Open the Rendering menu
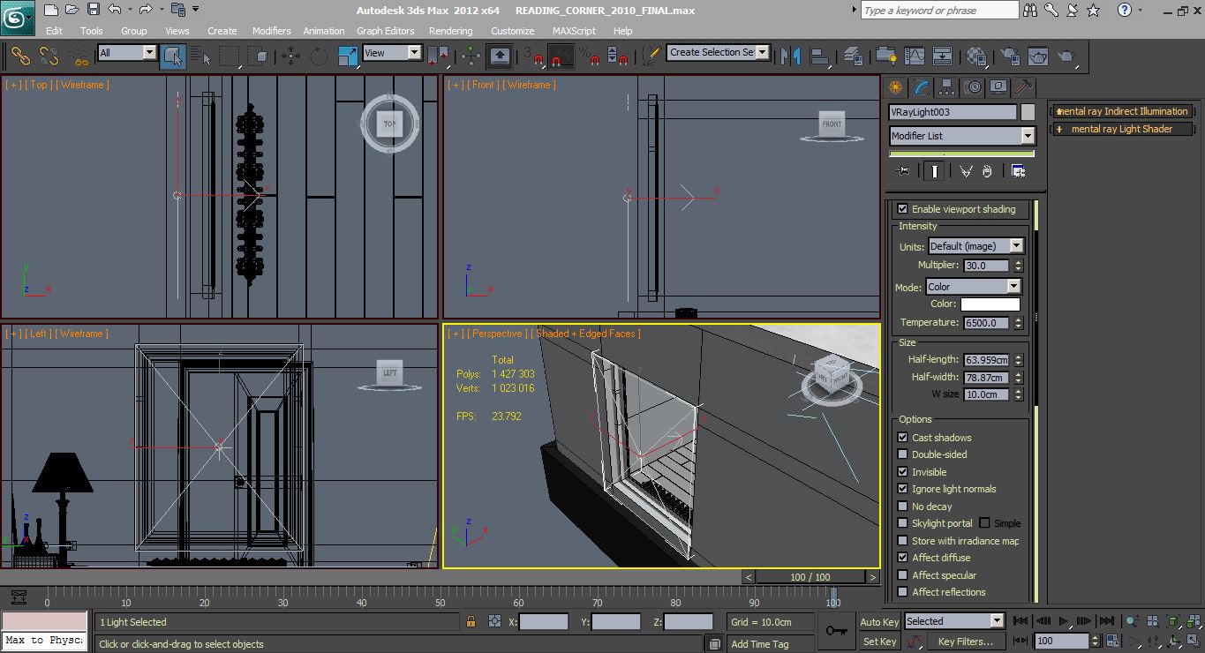 (x=450, y=31)
